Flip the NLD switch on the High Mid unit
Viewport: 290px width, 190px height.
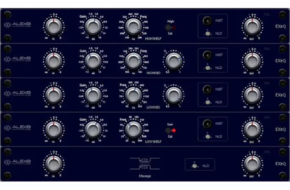[x=207, y=68]
